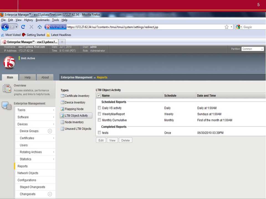Add a changeset with the plus icon

point(50,194)
